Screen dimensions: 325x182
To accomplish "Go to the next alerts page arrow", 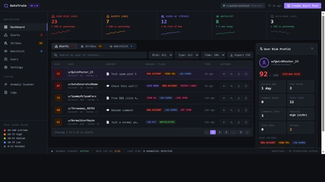I will coord(247,132).
